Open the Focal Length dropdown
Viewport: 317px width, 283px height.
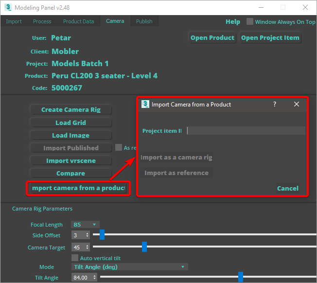85,225
